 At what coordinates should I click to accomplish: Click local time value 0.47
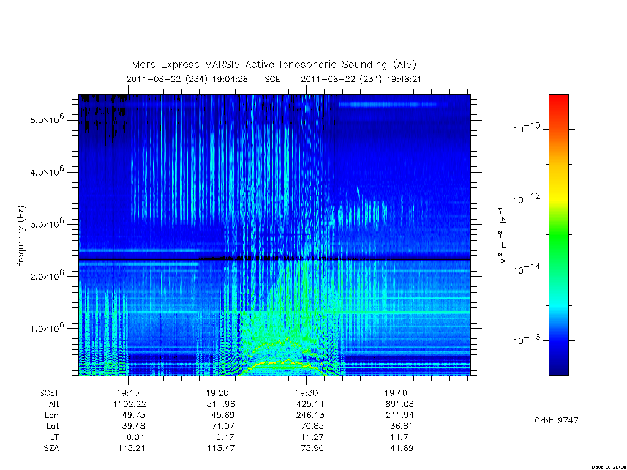click(225, 437)
